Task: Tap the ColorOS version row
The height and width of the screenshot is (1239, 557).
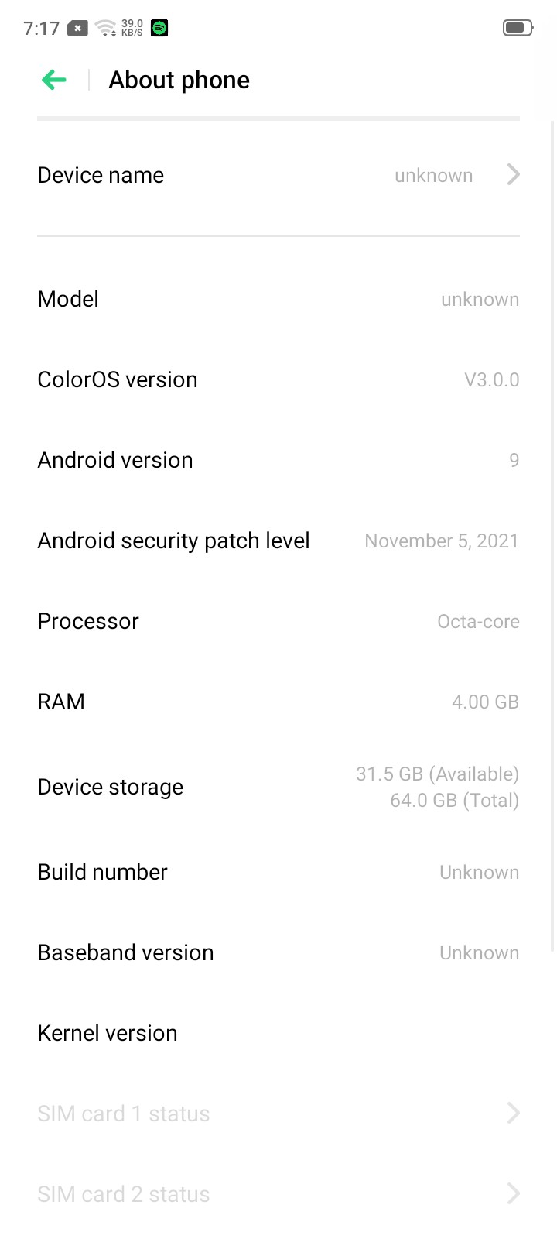Action: (278, 380)
